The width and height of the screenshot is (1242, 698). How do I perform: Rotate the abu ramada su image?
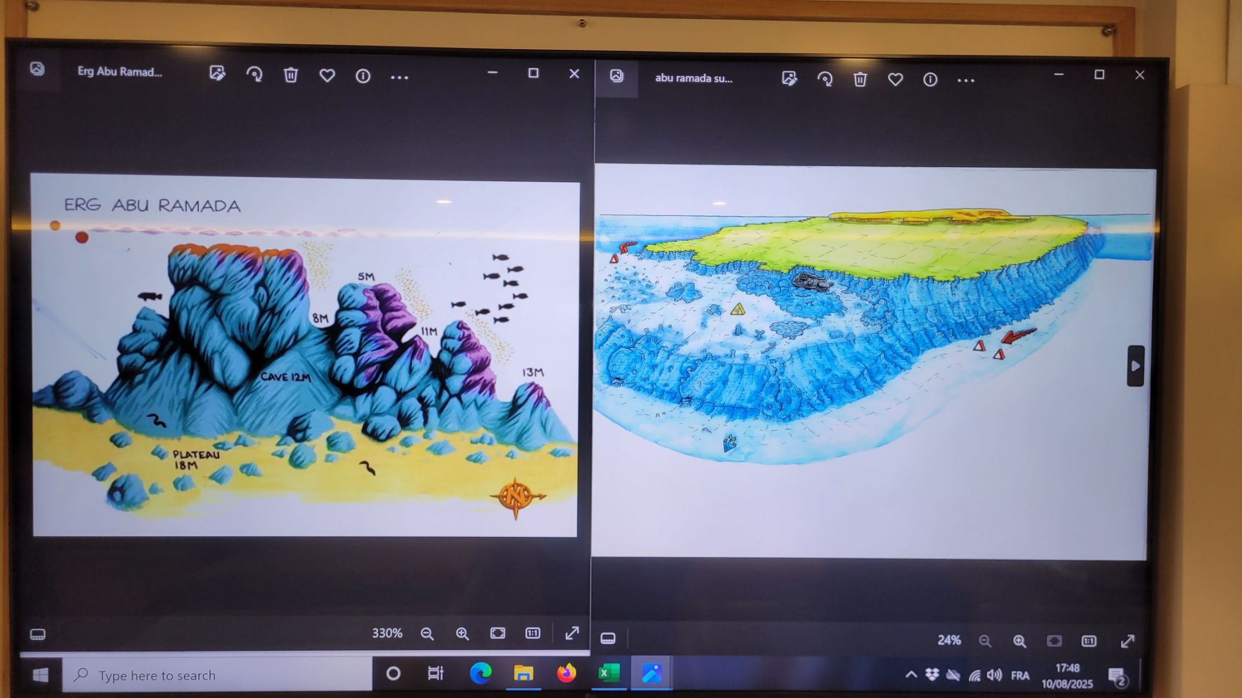pyautogui.click(x=825, y=79)
